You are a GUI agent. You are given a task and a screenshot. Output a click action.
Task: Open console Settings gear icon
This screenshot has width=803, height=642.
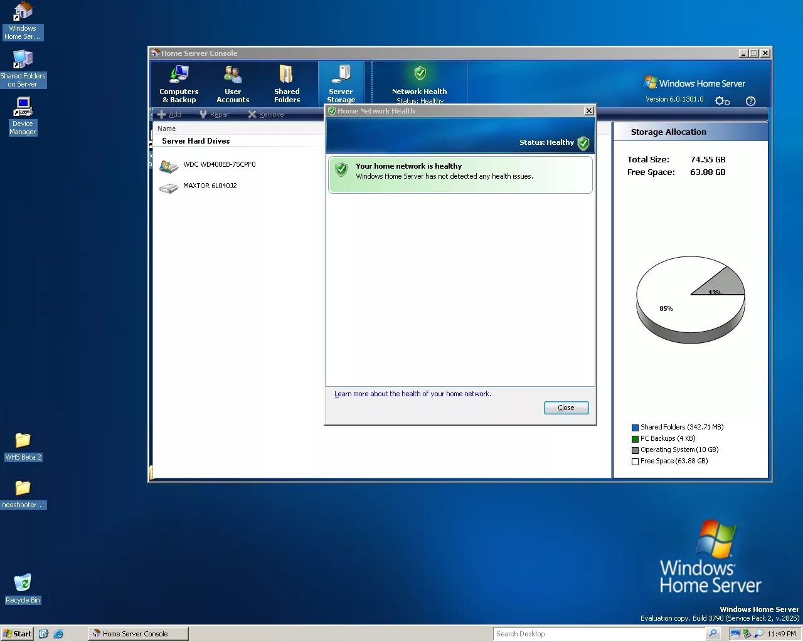point(722,101)
